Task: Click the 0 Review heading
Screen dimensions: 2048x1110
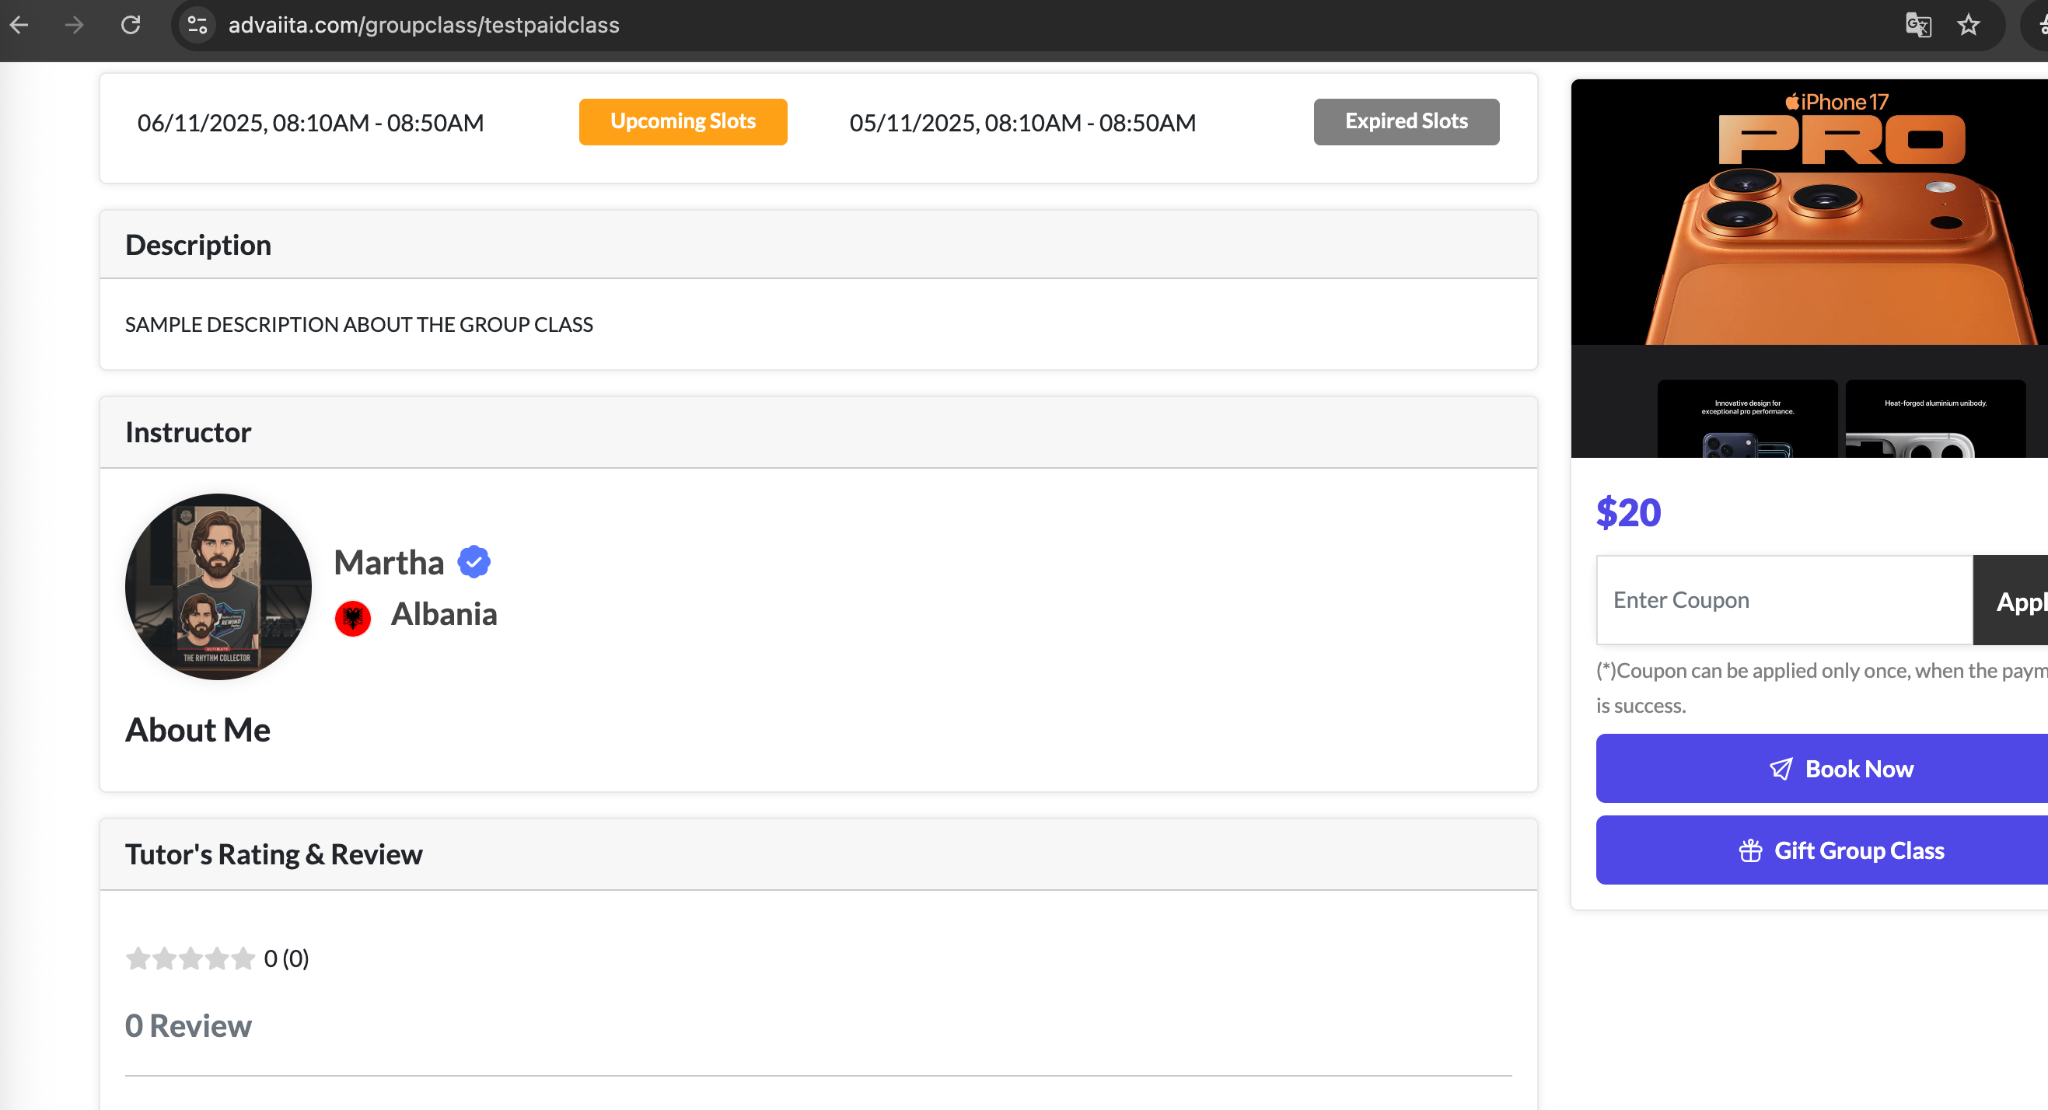Action: coord(188,1026)
